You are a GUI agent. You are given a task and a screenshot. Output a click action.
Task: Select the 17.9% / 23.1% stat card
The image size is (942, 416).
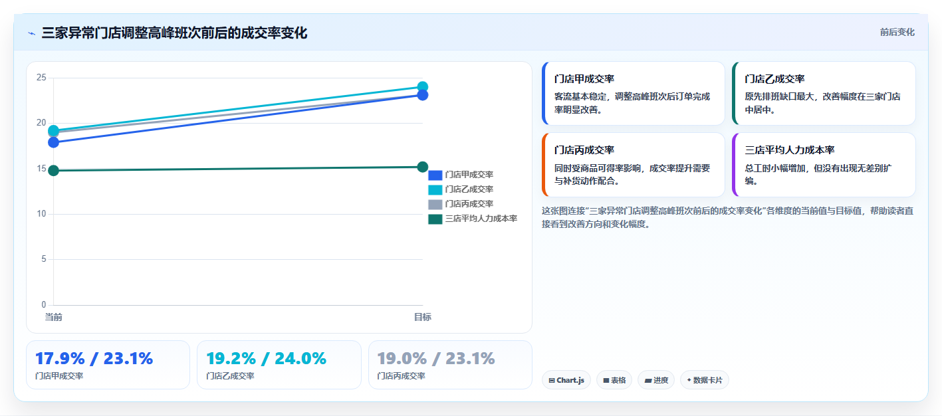108,365
